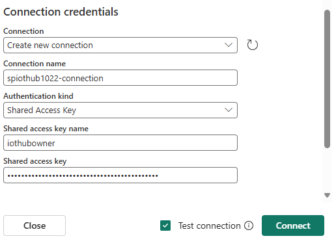Screen dimensions: 336x245
Task: Click the Close button
Action: click(35, 226)
